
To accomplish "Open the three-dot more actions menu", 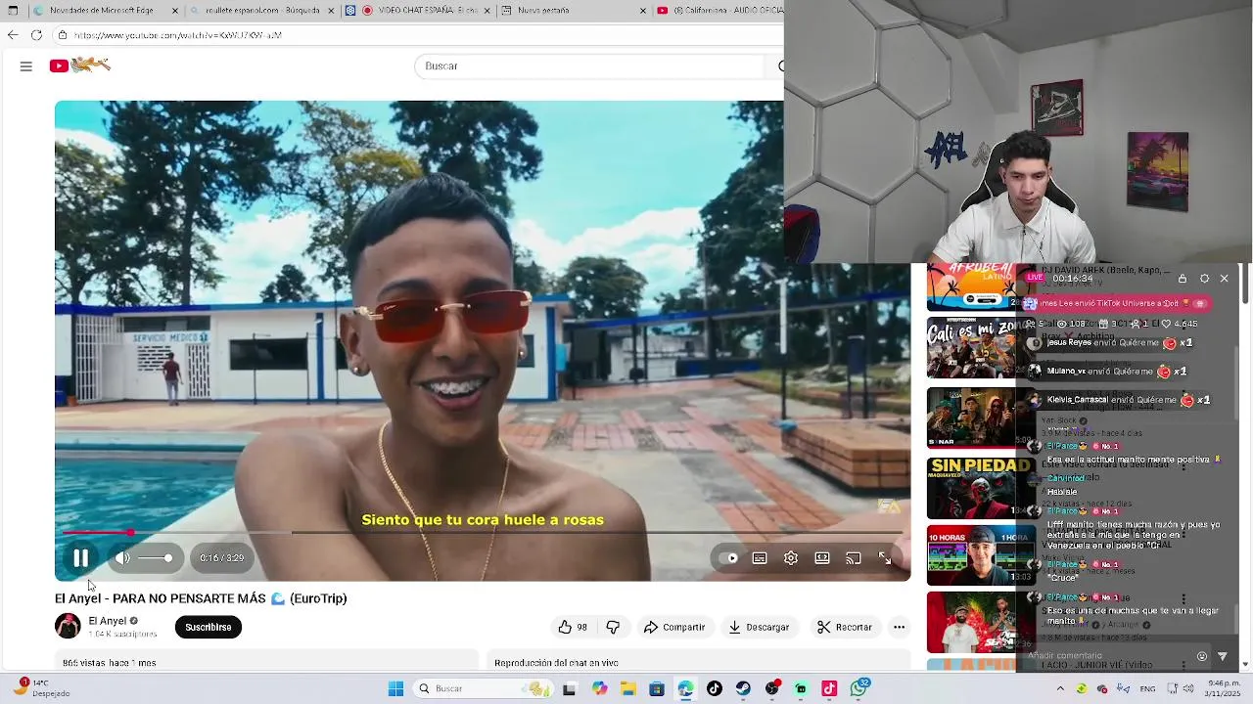I will click(899, 627).
